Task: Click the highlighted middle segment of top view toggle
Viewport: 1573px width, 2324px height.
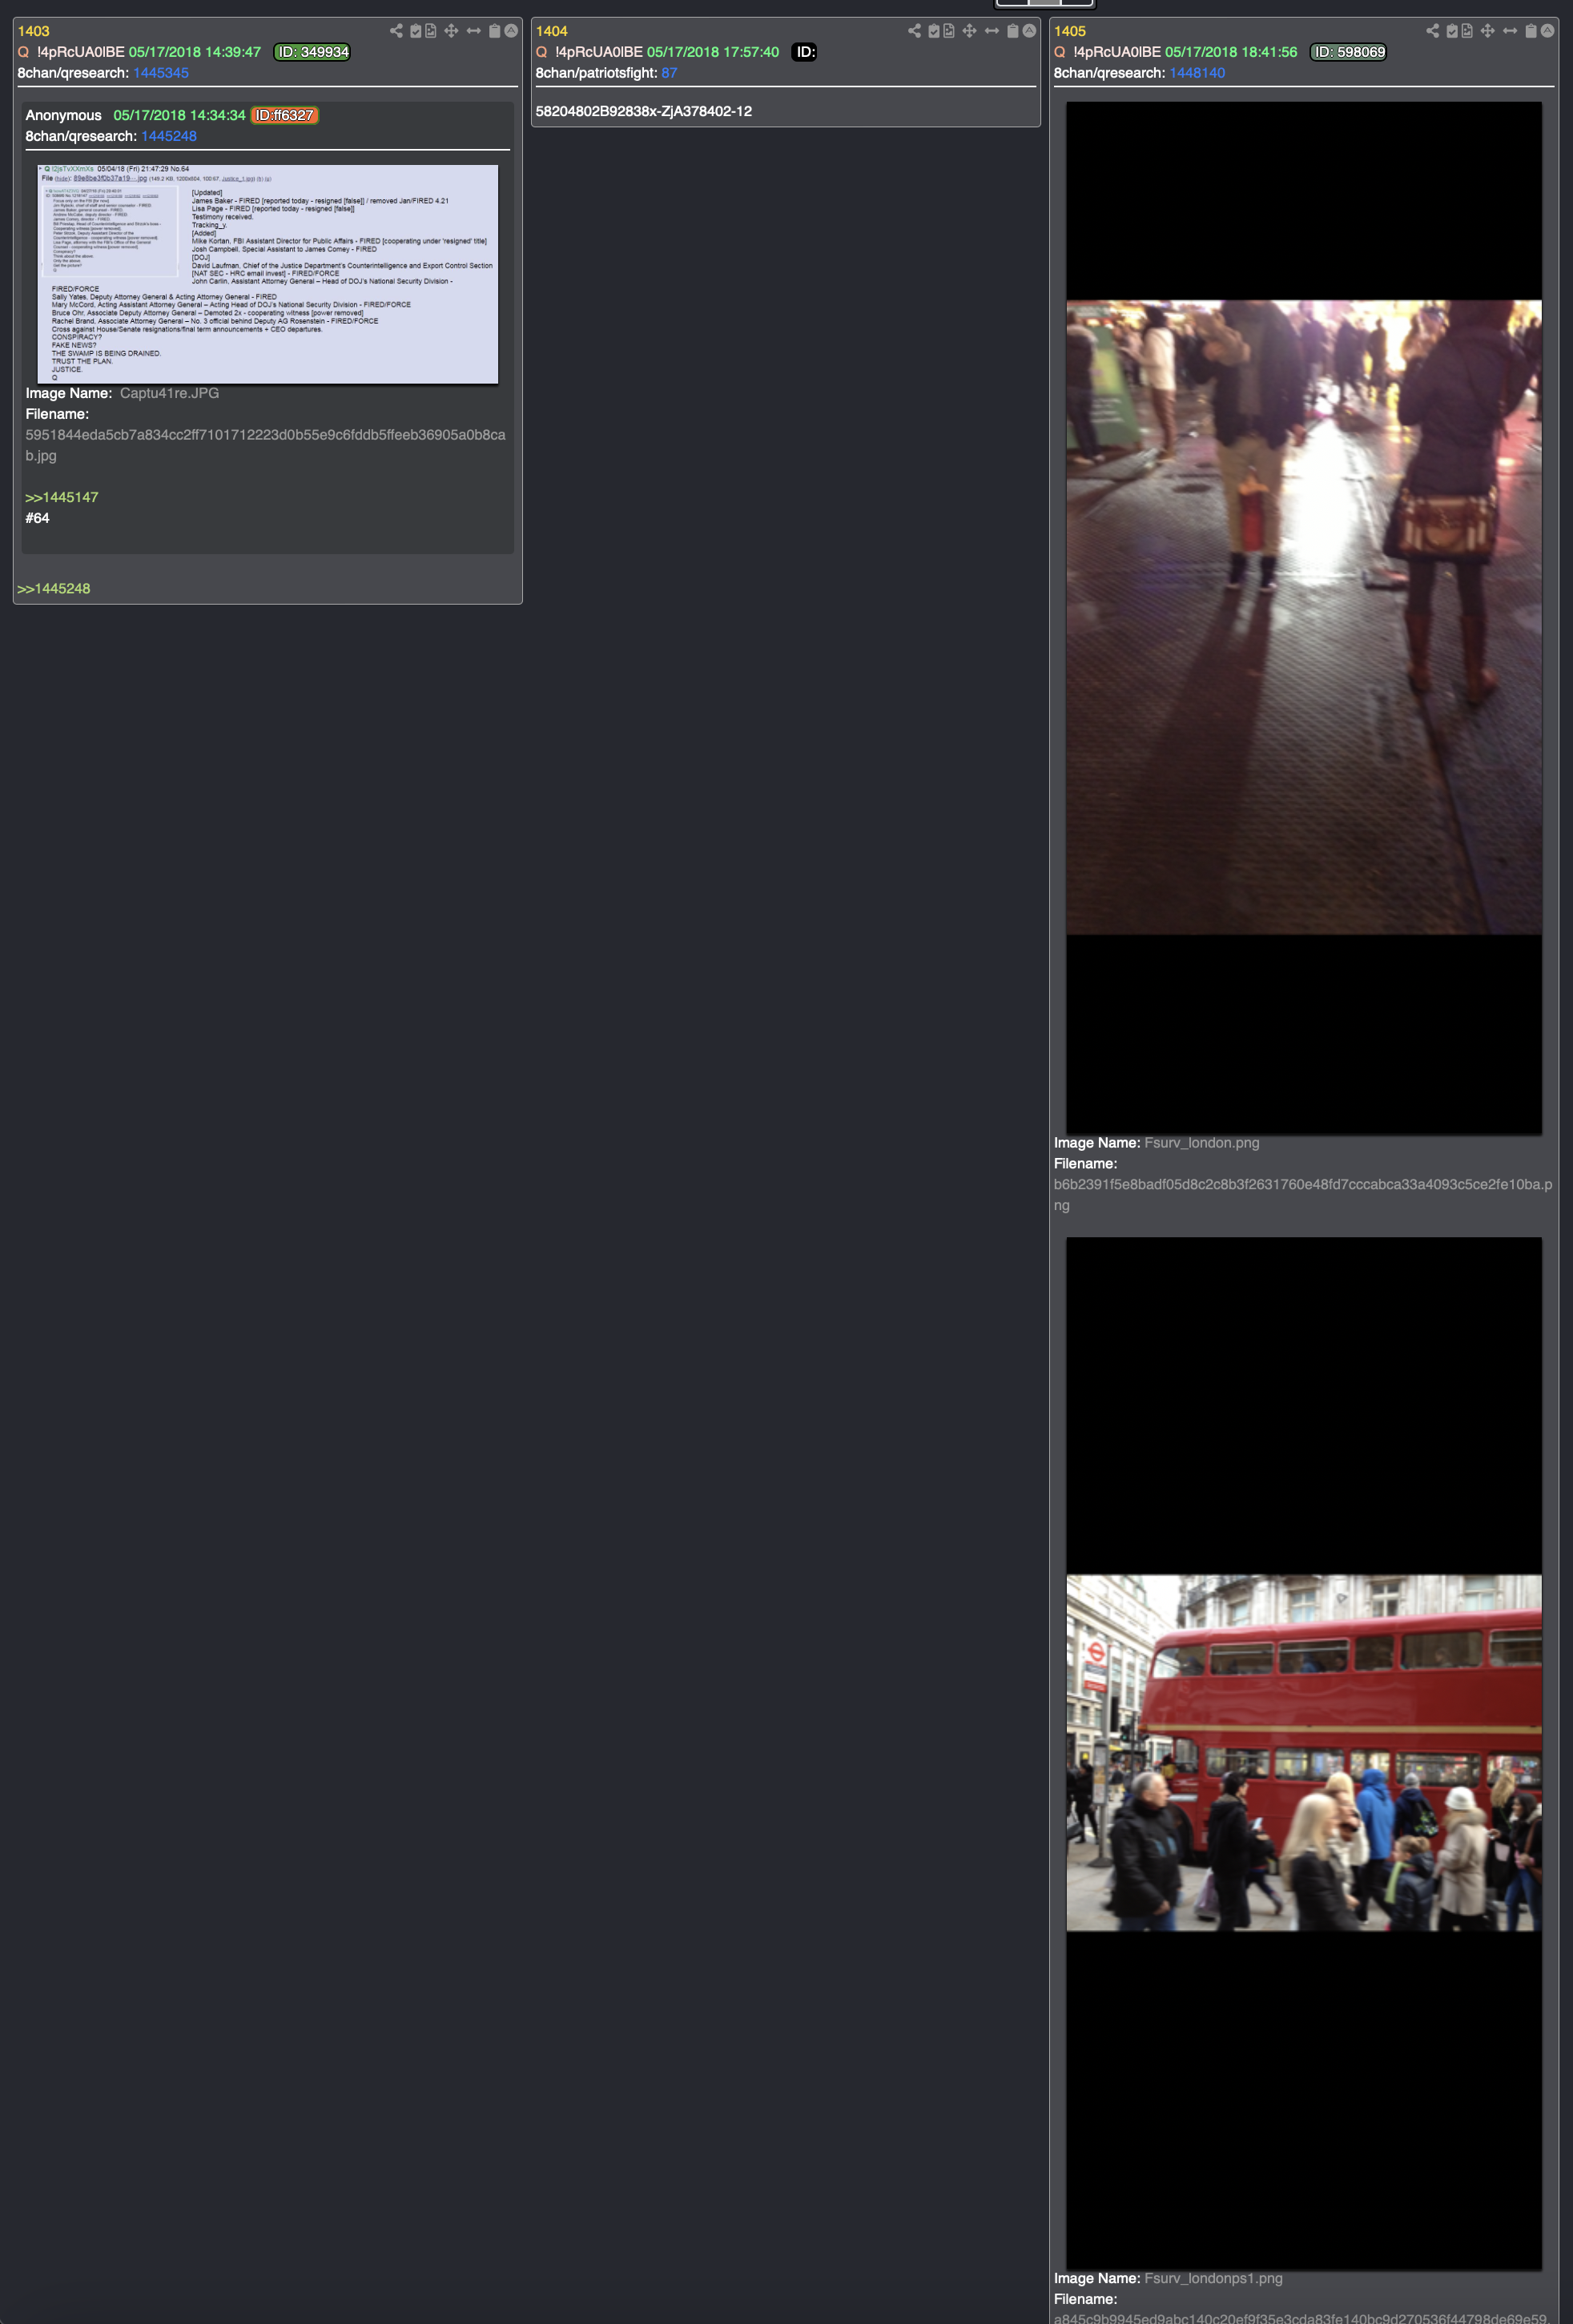Action: tap(1045, 3)
